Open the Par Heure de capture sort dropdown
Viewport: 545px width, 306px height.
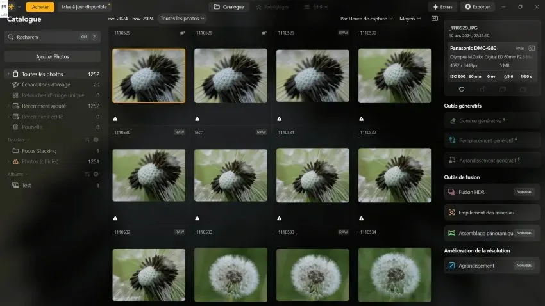[366, 19]
